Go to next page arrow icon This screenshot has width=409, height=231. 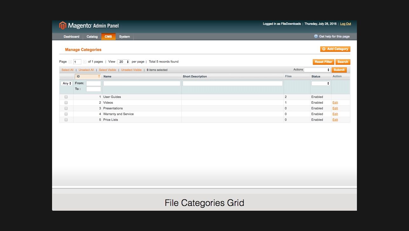pyautogui.click(x=84, y=62)
